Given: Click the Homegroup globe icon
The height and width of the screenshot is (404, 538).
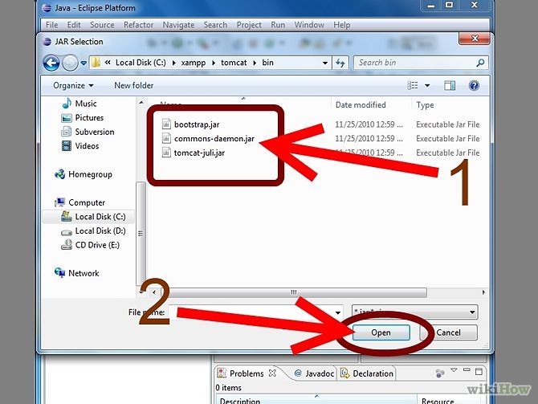Looking at the screenshot, I should 59,174.
